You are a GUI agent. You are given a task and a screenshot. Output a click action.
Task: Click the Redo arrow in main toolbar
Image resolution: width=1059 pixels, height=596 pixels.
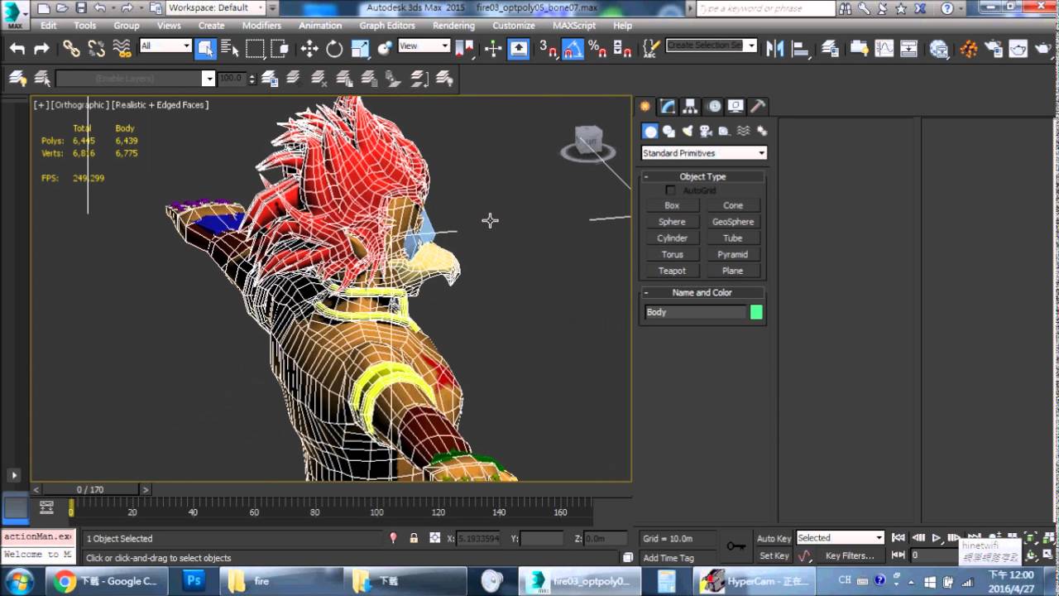tap(41, 49)
